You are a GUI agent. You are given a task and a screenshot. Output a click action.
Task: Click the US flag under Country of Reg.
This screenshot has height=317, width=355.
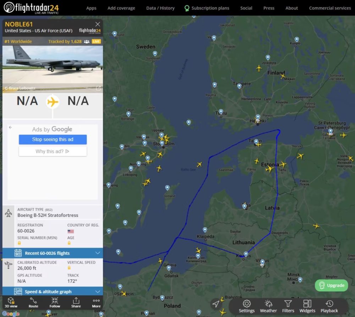click(x=71, y=231)
